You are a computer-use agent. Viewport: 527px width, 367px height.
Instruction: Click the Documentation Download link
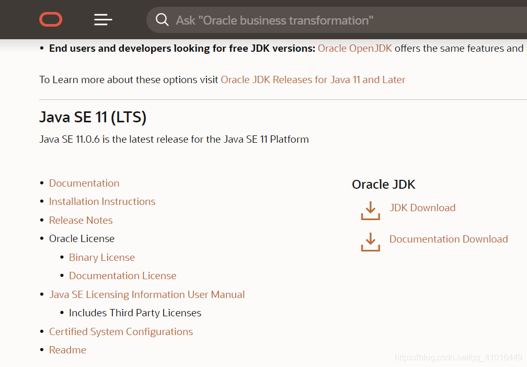click(449, 239)
